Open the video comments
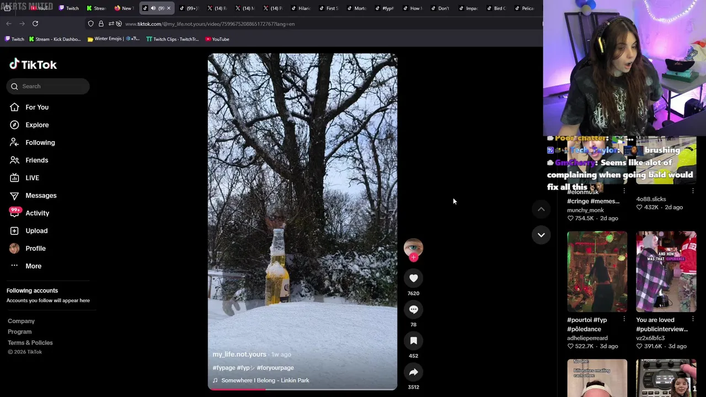706x397 pixels. tap(413, 309)
